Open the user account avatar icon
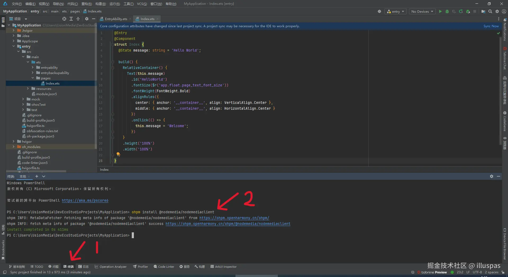Image resolution: width=508 pixels, height=277 pixels. [x=504, y=11]
